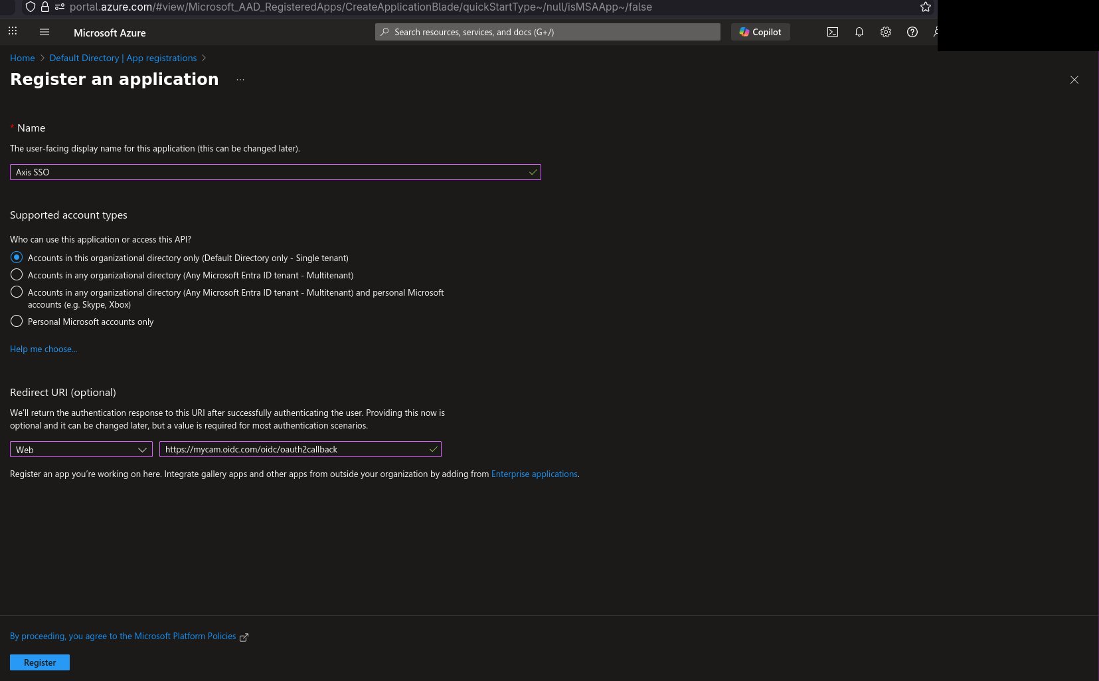
Task: Open Azure Cloud Shell terminal
Action: point(832,32)
